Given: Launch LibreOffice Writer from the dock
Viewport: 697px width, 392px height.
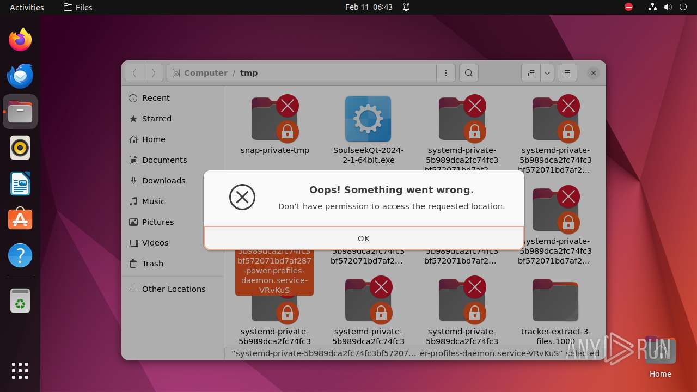Looking at the screenshot, I should point(20,183).
